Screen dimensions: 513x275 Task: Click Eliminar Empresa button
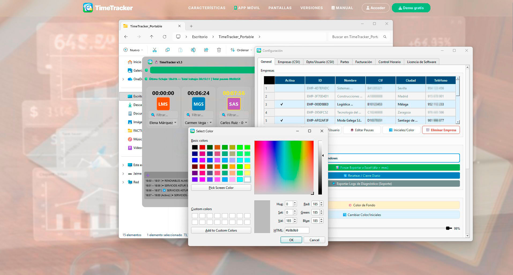tap(441, 130)
